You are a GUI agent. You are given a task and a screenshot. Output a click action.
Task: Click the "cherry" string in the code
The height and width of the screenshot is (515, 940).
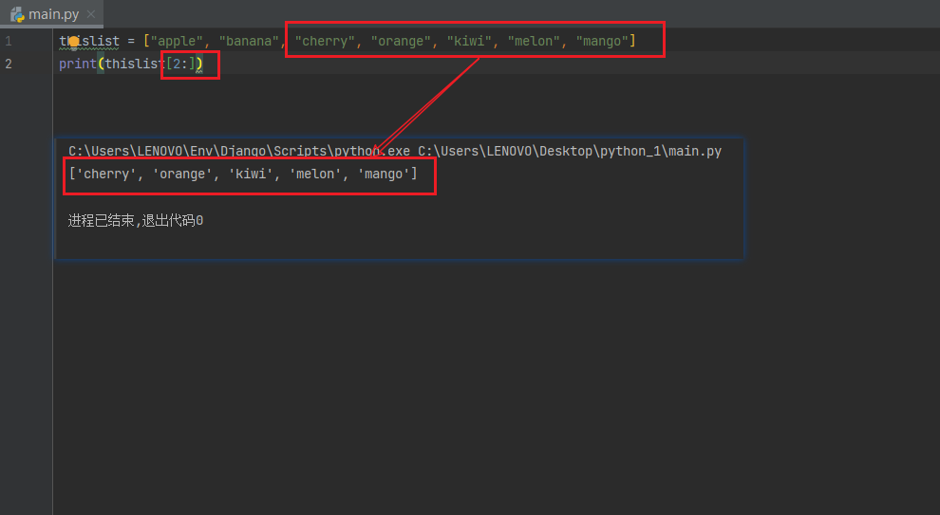(325, 42)
